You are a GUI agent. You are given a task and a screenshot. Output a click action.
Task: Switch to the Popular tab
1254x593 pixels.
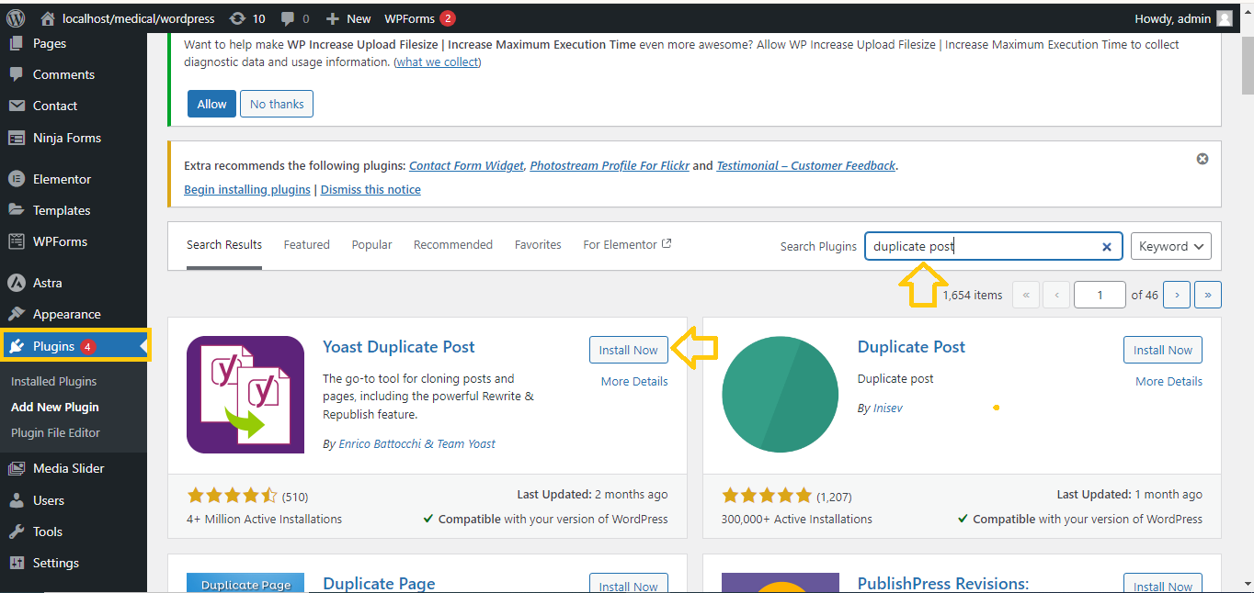(371, 245)
